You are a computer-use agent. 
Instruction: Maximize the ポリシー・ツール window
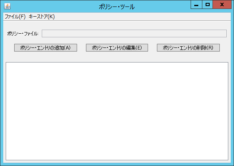(x=207, y=4)
